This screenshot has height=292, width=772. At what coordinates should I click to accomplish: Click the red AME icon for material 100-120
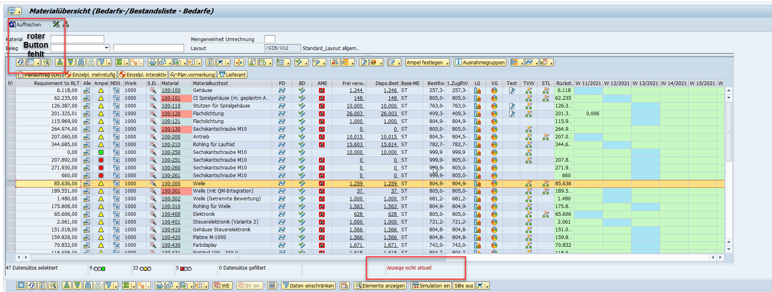pos(322,114)
